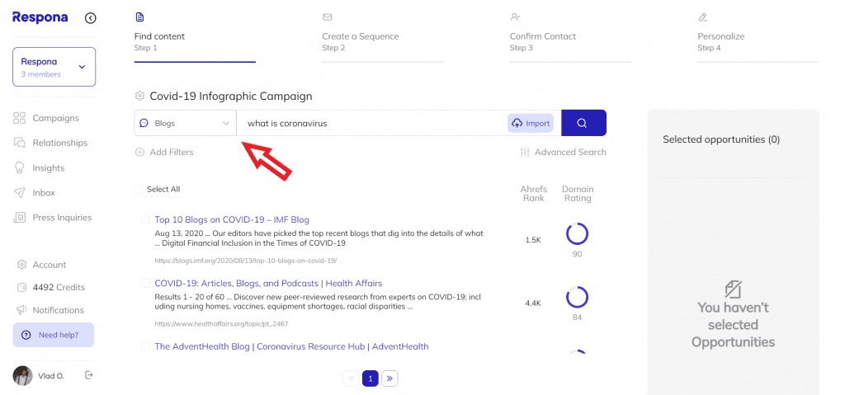Click the Import button
This screenshot has height=395, width=845.
531,123
